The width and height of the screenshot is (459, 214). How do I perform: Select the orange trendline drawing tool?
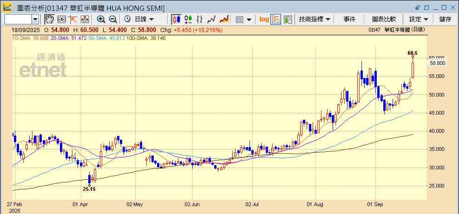tap(73, 19)
